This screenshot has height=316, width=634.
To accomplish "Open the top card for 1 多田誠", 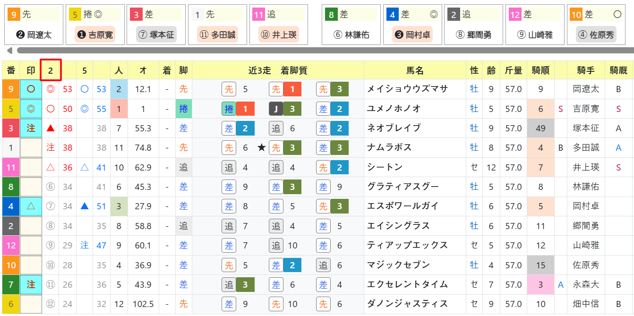I will 217,25.
